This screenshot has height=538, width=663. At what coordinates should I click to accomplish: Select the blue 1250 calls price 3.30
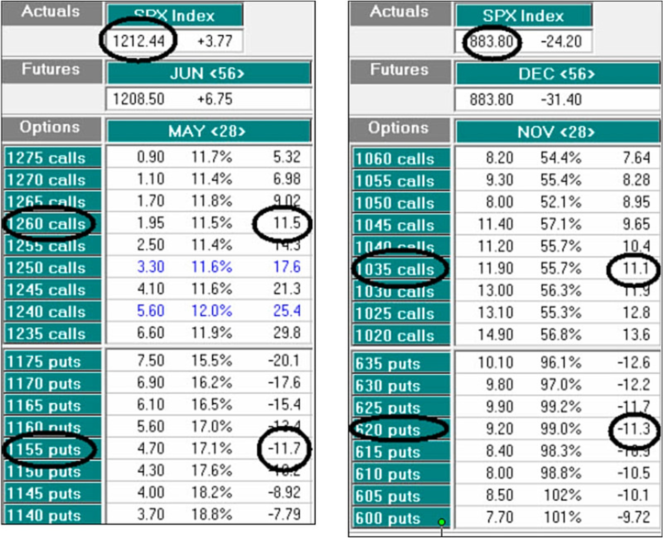(151, 267)
